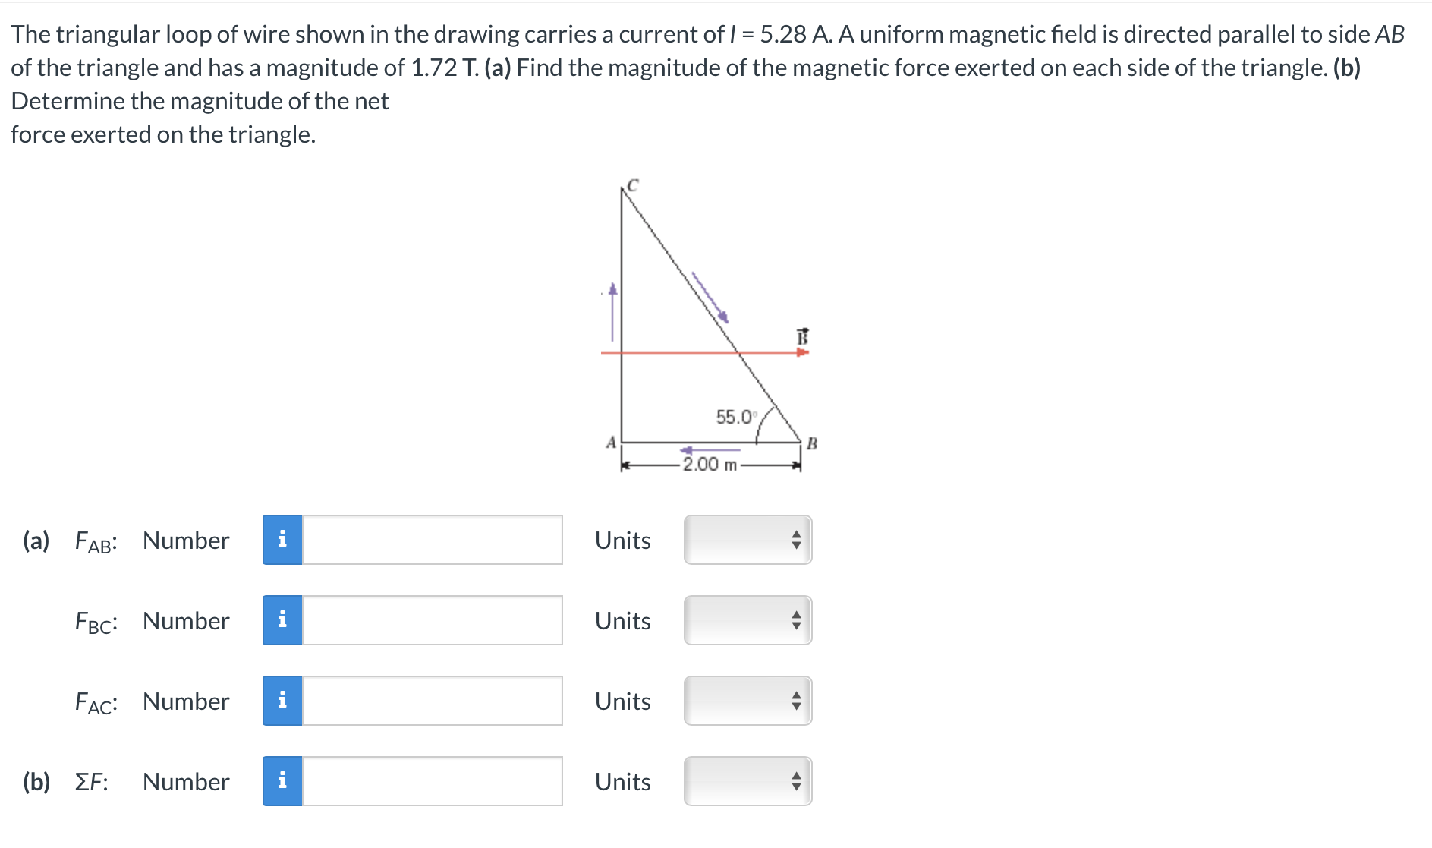Click the info icon beside ΣF
The height and width of the screenshot is (848, 1432).
click(285, 782)
